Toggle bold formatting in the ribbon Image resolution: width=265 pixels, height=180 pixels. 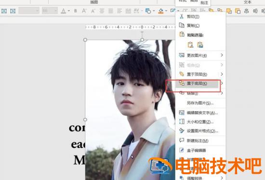tap(76, 11)
